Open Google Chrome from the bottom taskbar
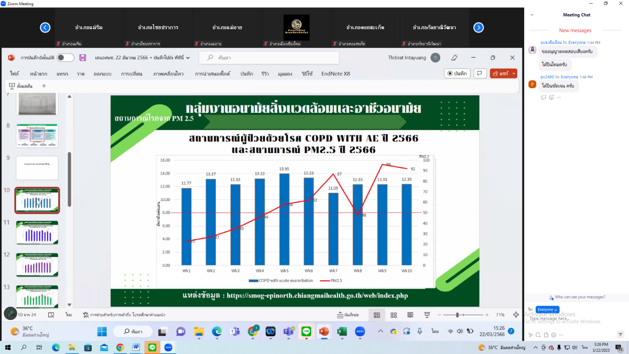 120,347
